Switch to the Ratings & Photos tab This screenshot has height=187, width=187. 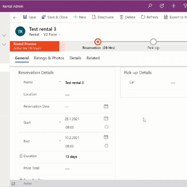[49, 58]
